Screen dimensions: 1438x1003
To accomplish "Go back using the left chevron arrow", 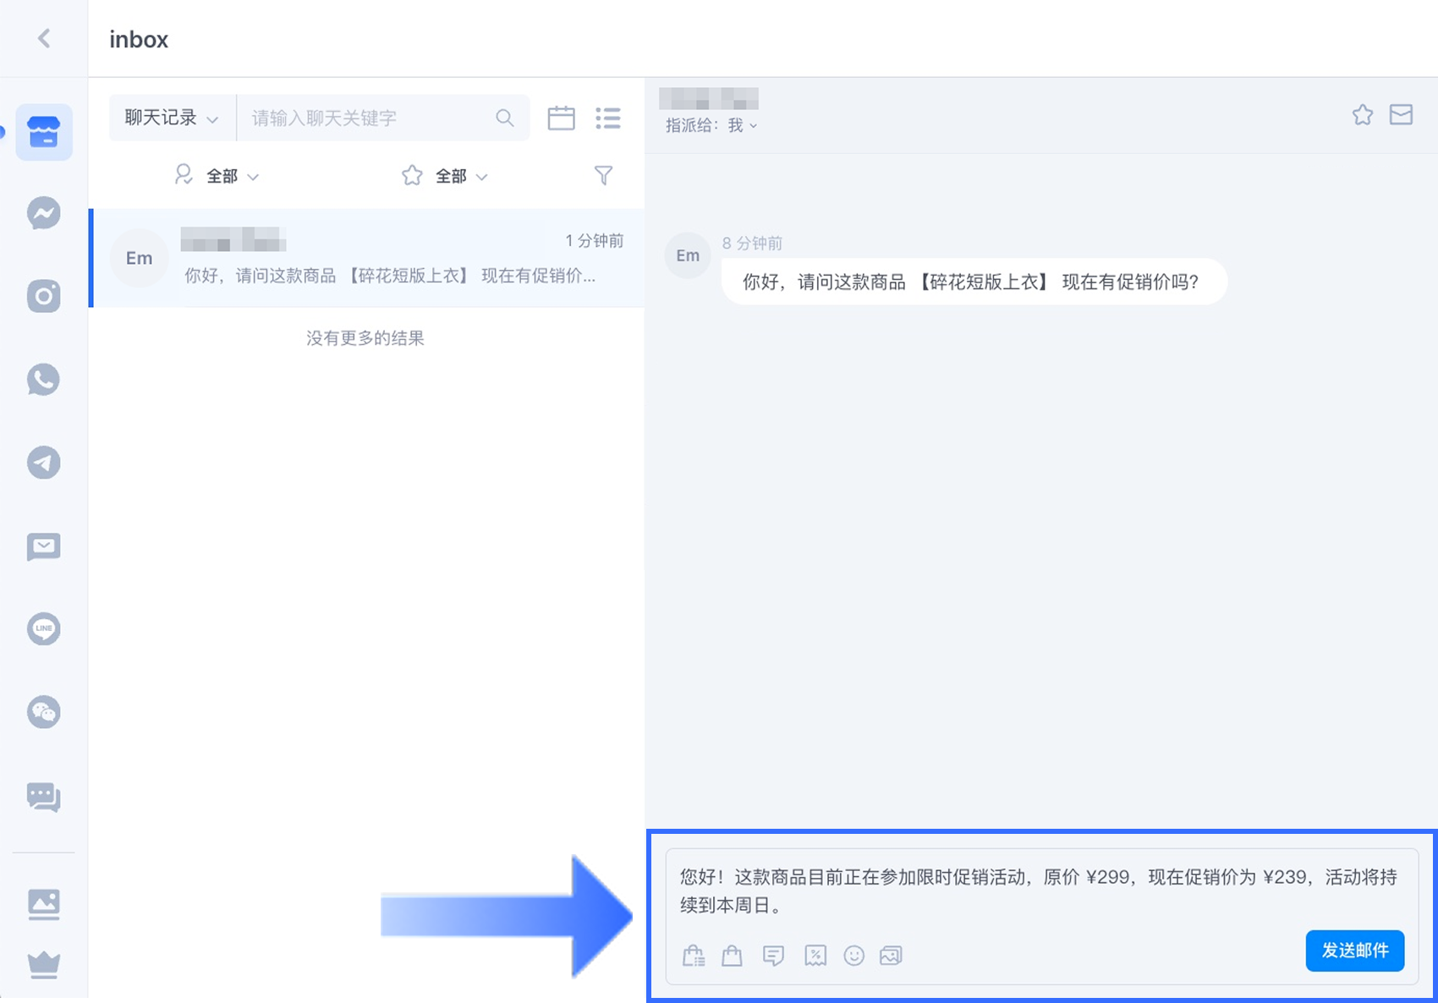I will click(x=44, y=39).
